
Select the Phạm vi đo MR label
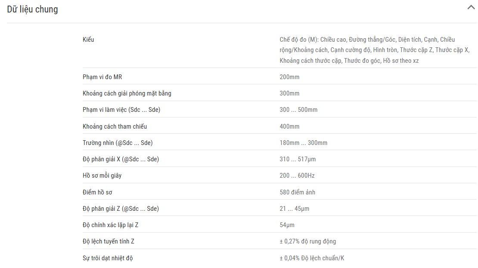pyautogui.click(x=102, y=77)
